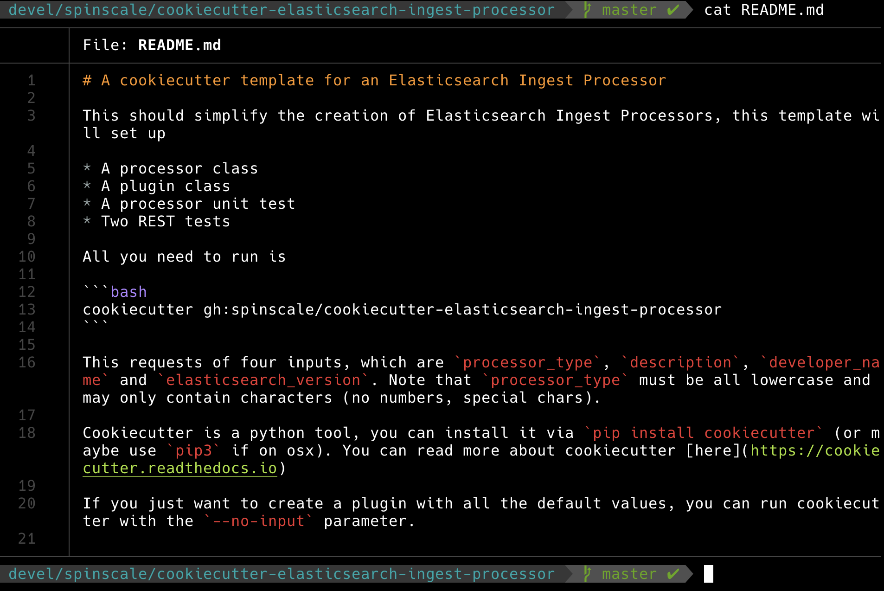Viewport: 884px width, 591px height.
Task: Click the green checkmark in bottom prompt
Action: point(673,574)
